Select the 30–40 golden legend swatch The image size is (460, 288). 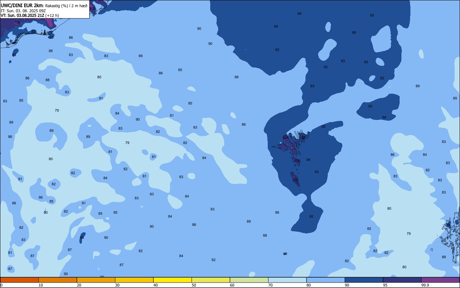point(134,280)
